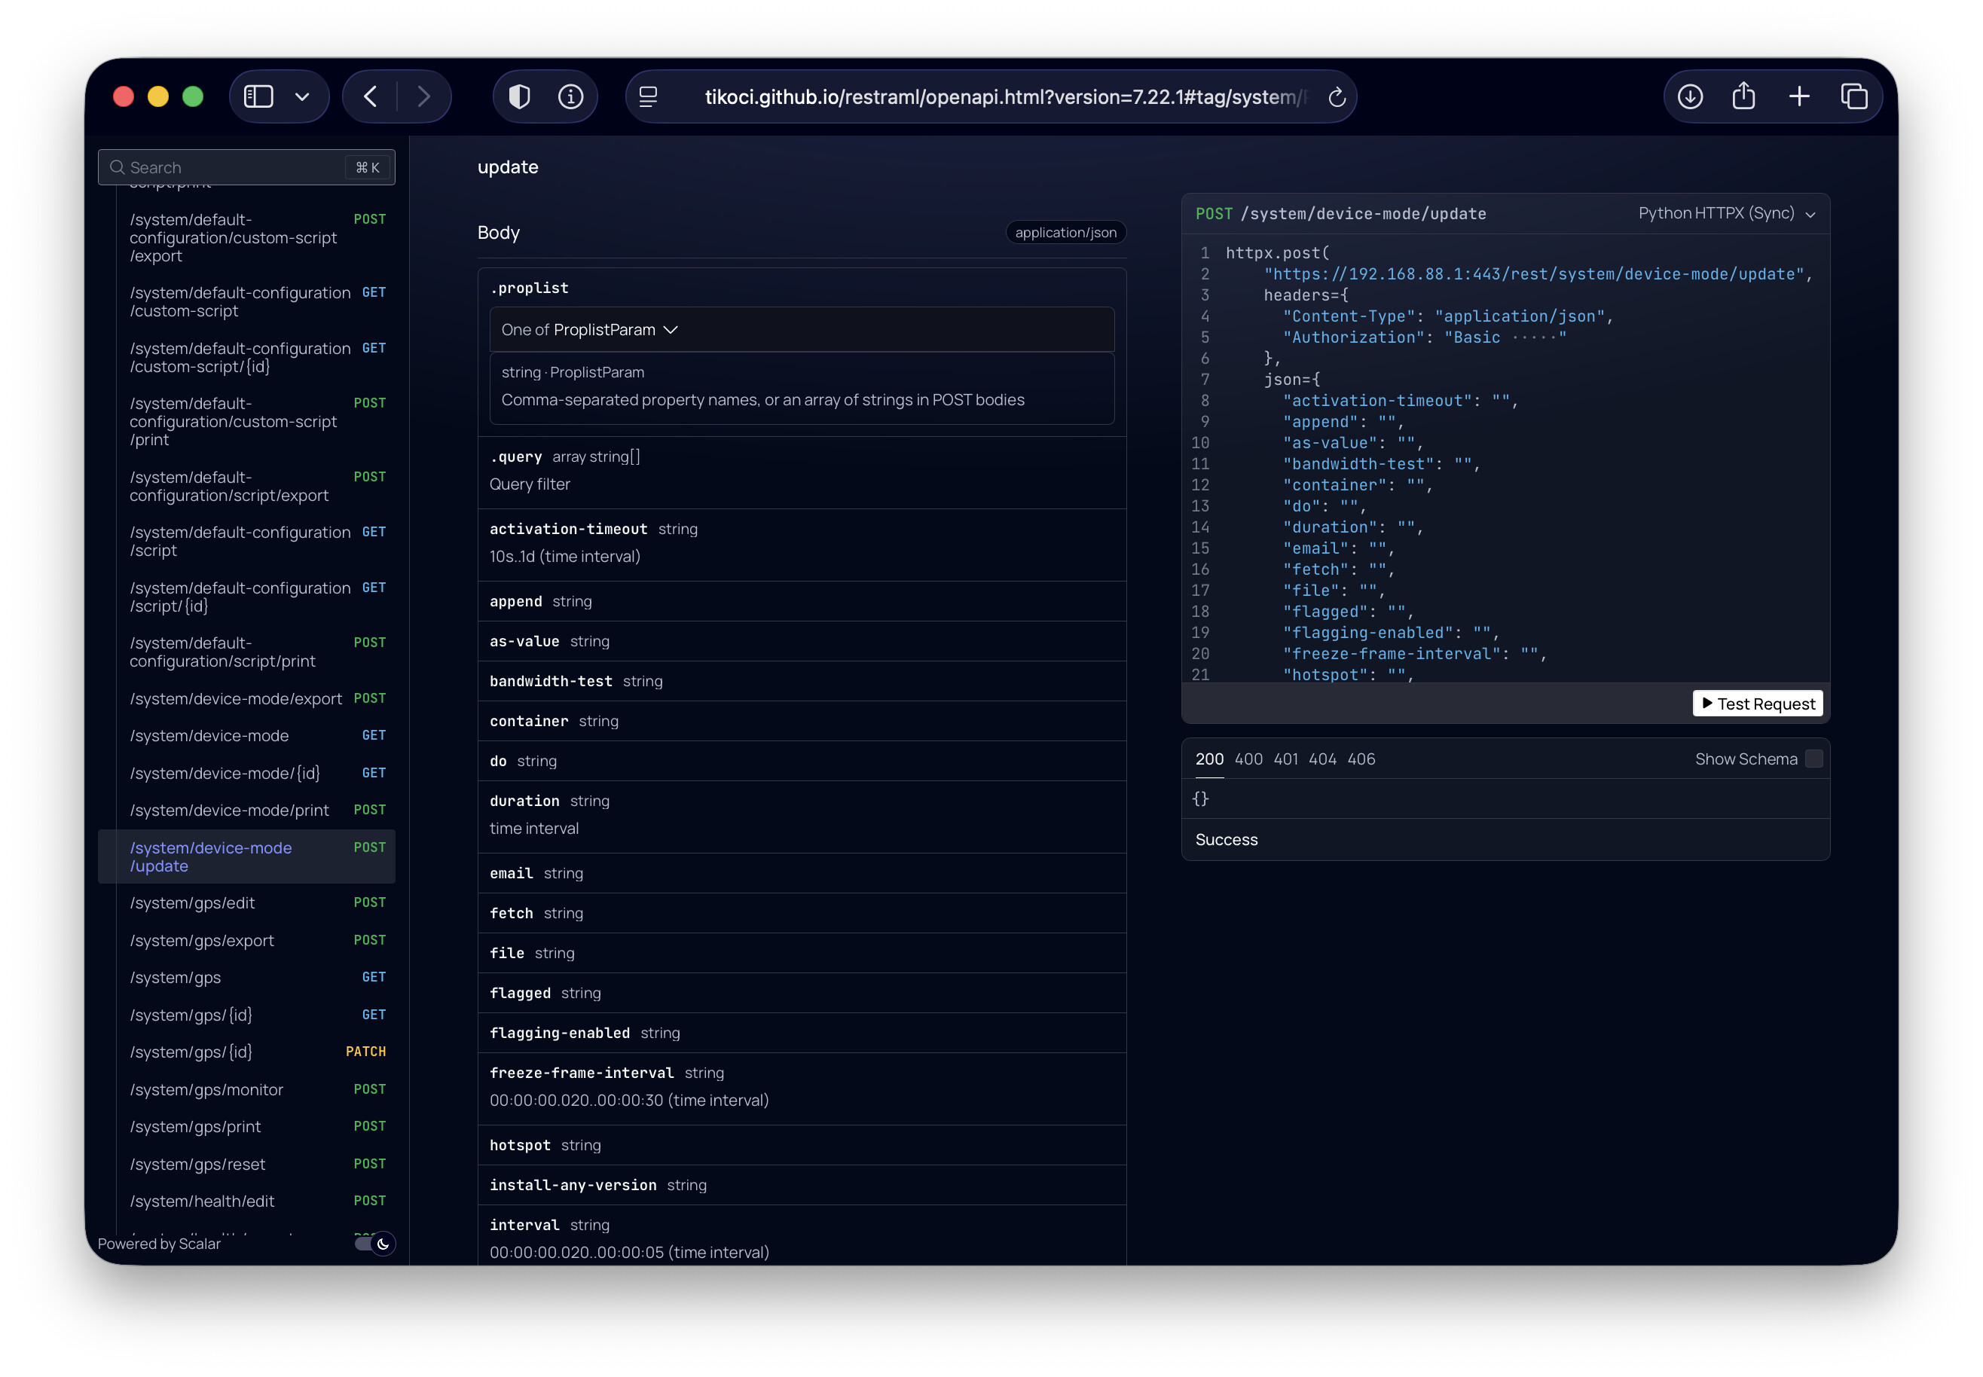Click the Test Request button

1757,704
